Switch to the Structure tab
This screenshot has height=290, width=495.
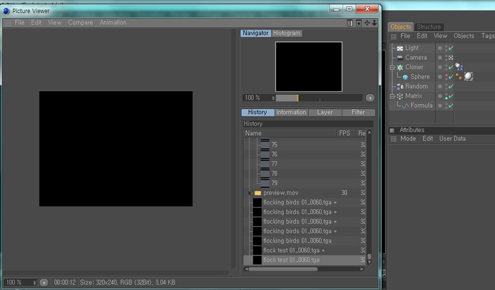[428, 27]
